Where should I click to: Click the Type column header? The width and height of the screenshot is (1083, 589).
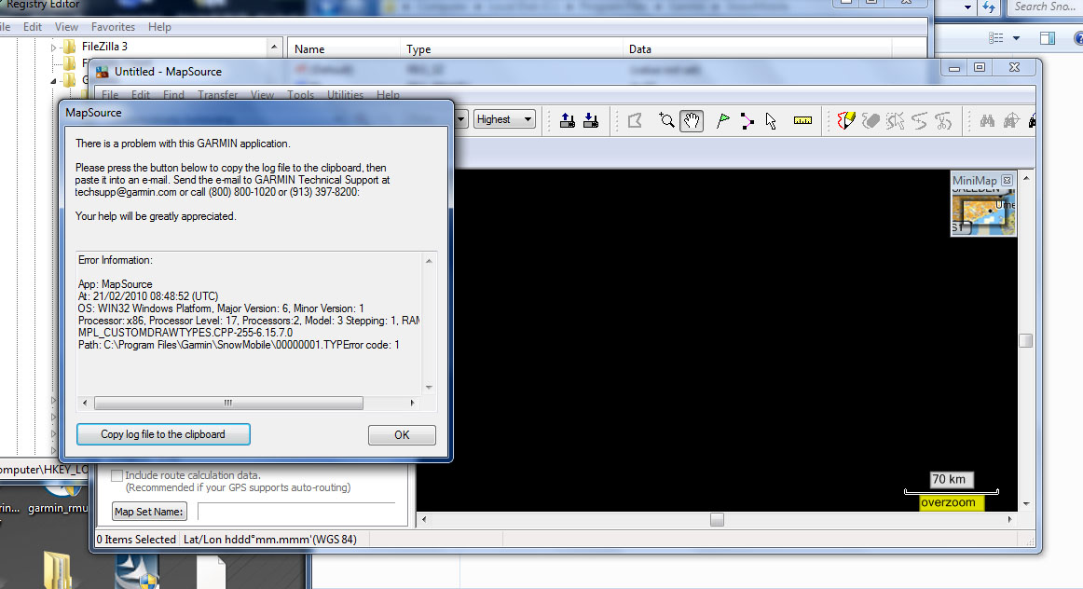[511, 49]
